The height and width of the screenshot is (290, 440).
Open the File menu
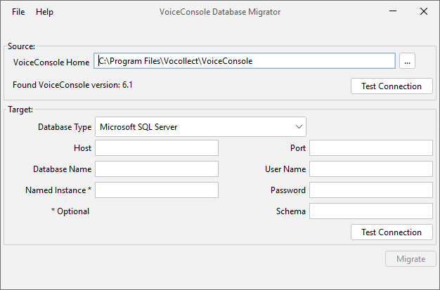18,12
